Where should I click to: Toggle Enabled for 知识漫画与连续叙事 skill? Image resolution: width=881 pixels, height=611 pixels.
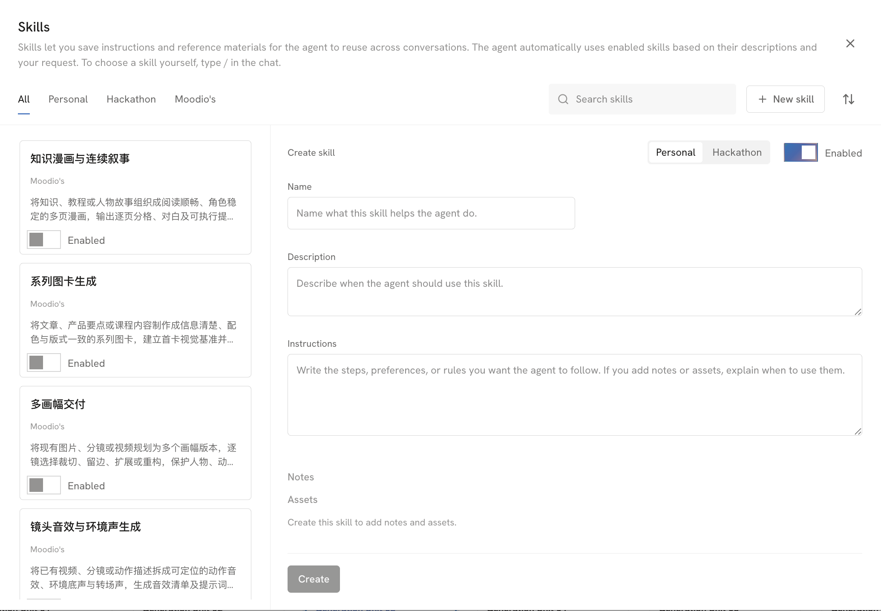[x=44, y=240]
